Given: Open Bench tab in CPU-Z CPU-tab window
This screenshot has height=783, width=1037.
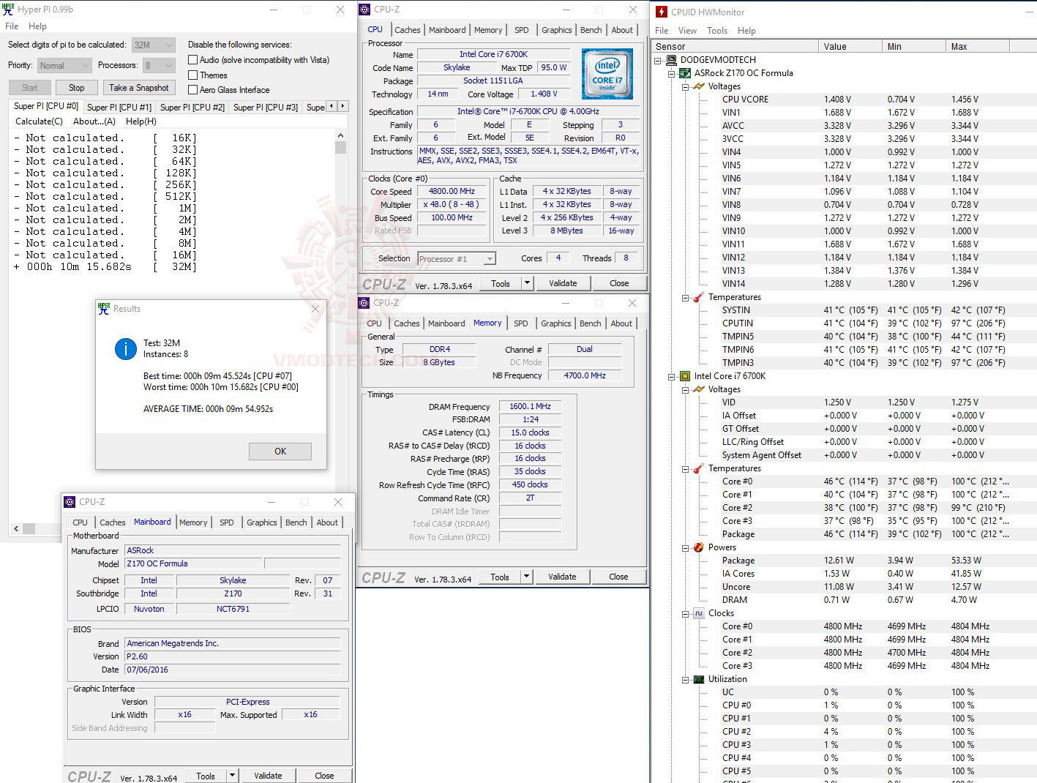Looking at the screenshot, I should [x=591, y=30].
